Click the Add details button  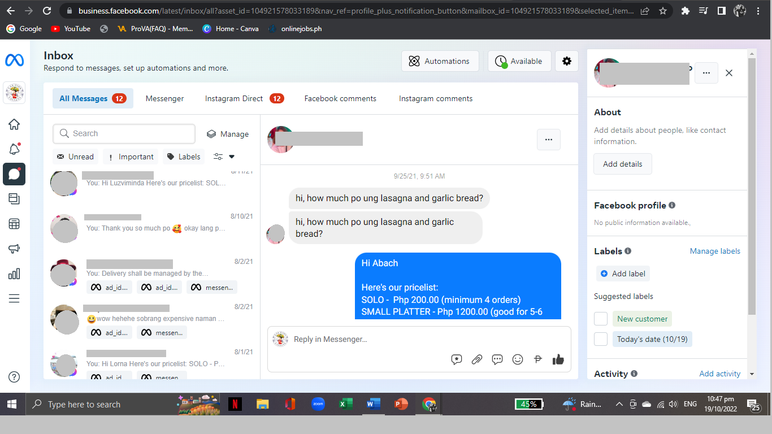[x=622, y=164]
